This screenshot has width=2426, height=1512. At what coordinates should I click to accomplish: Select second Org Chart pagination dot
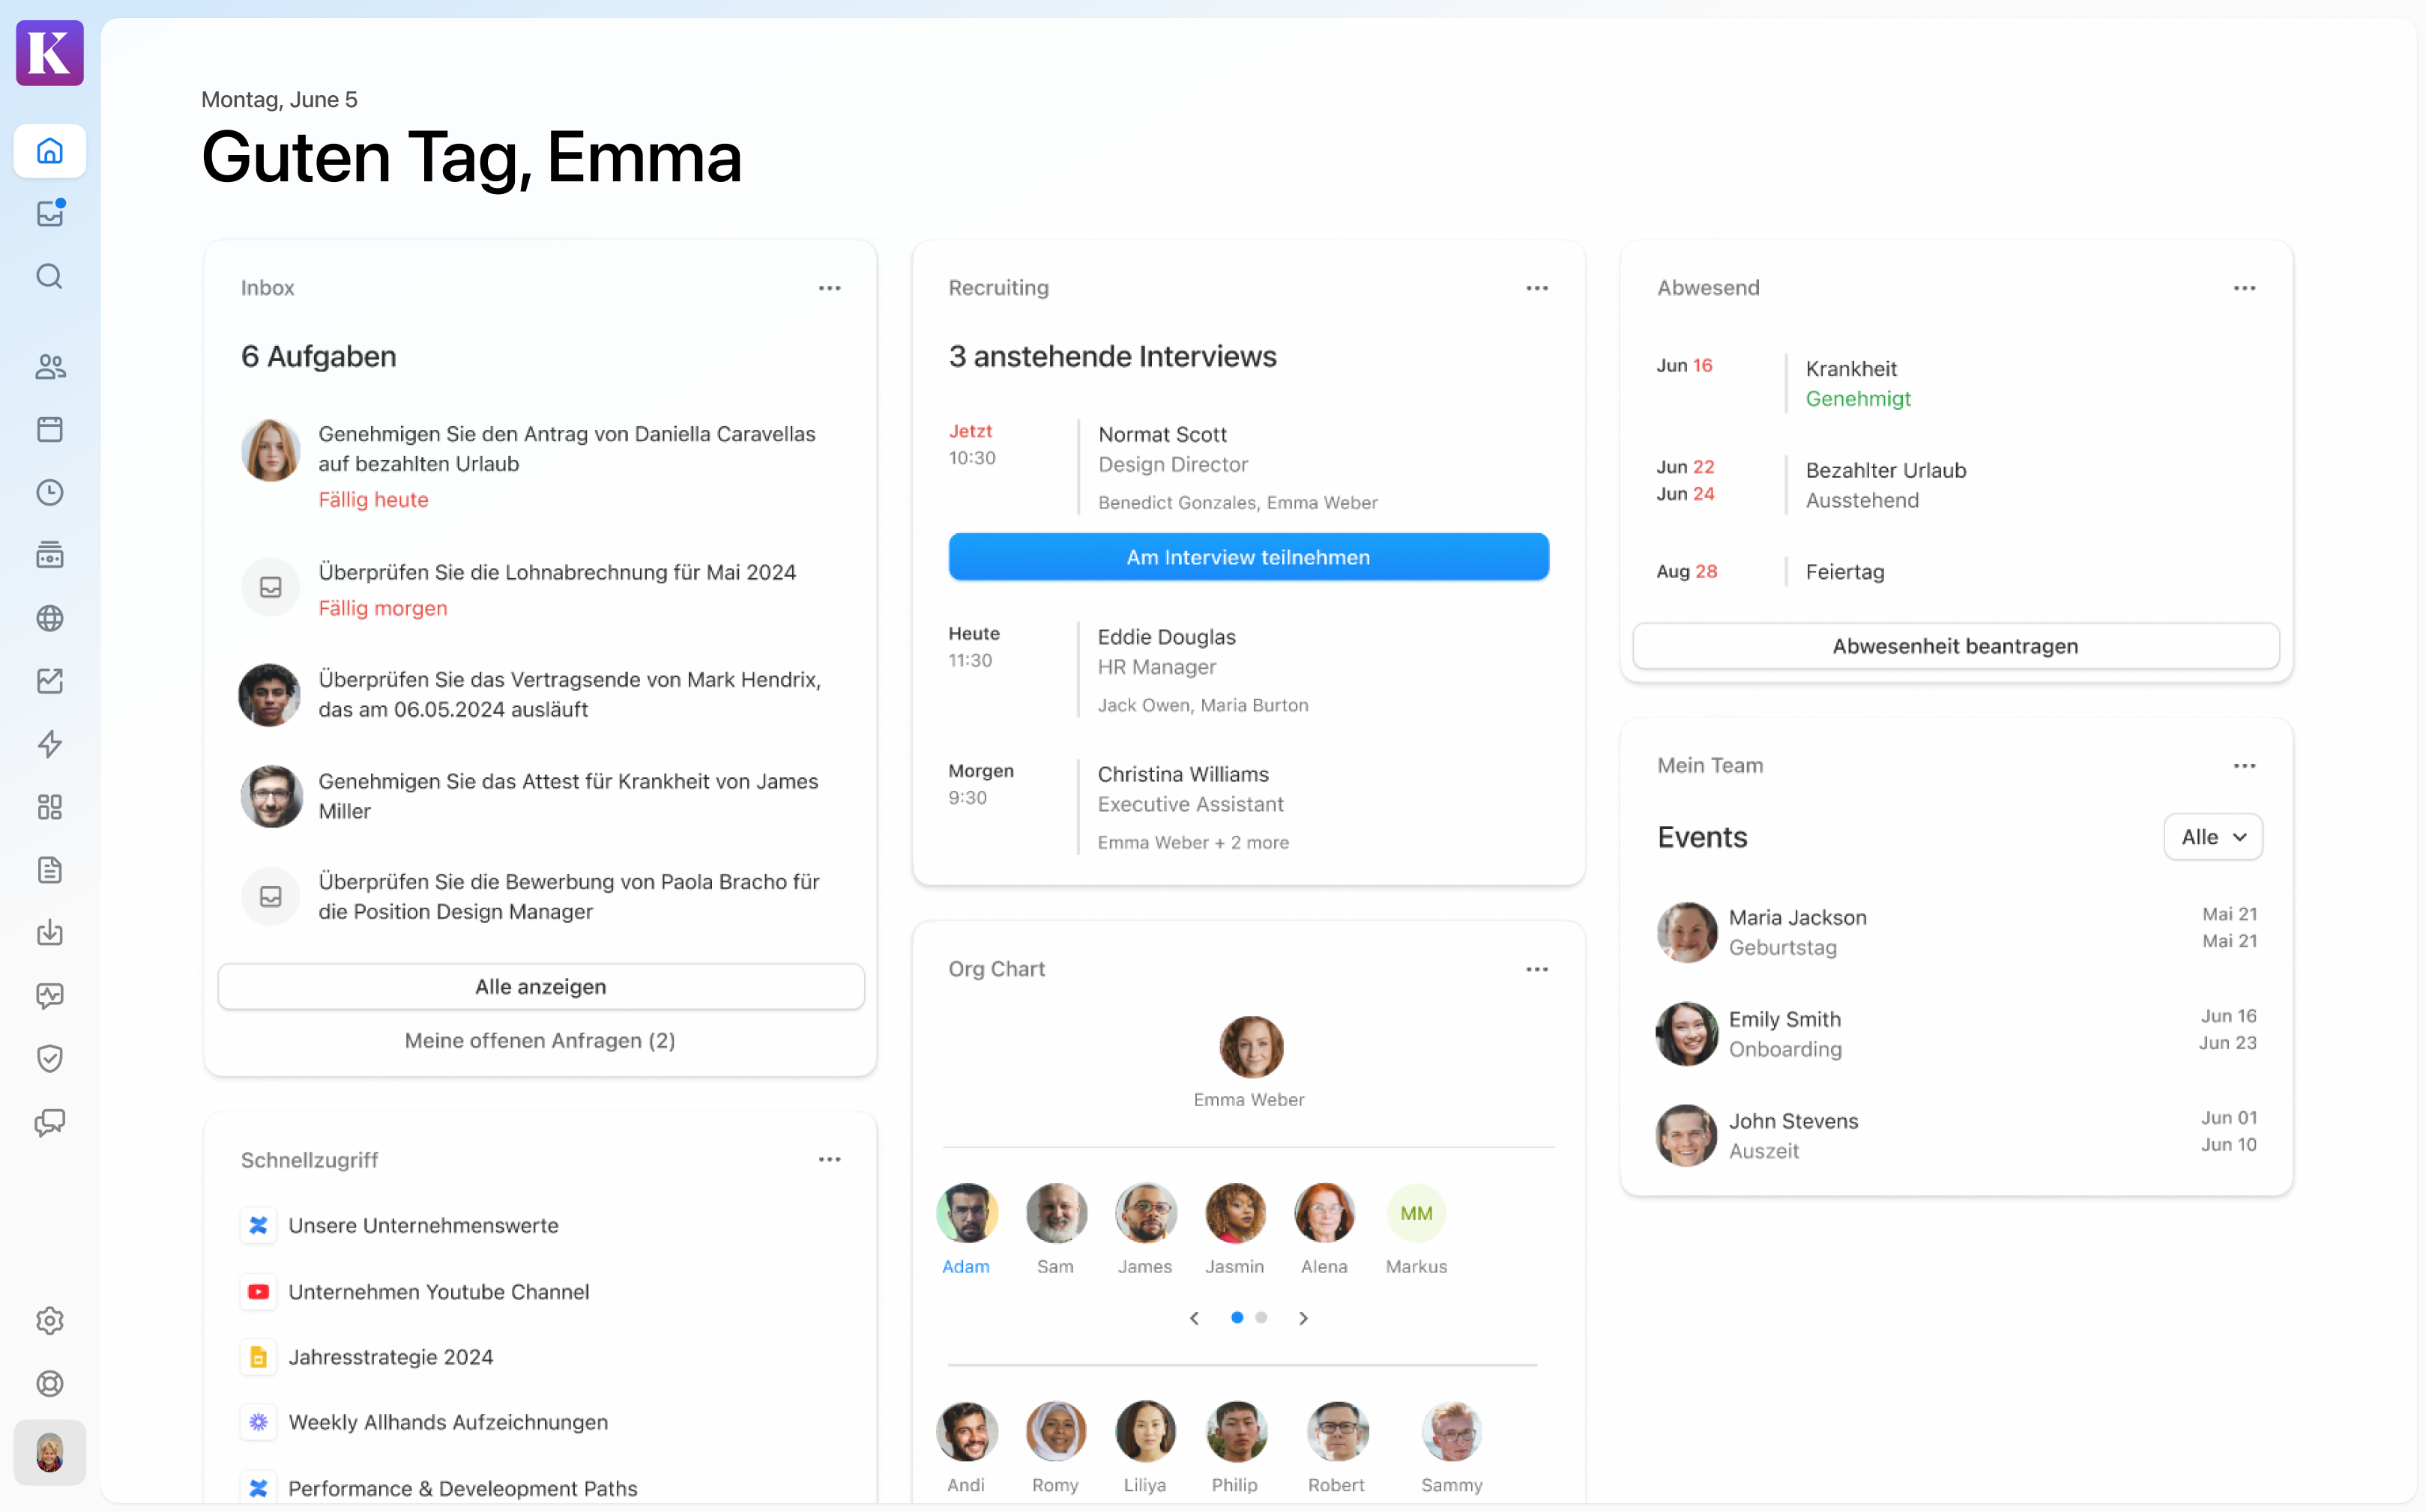pos(1261,1318)
